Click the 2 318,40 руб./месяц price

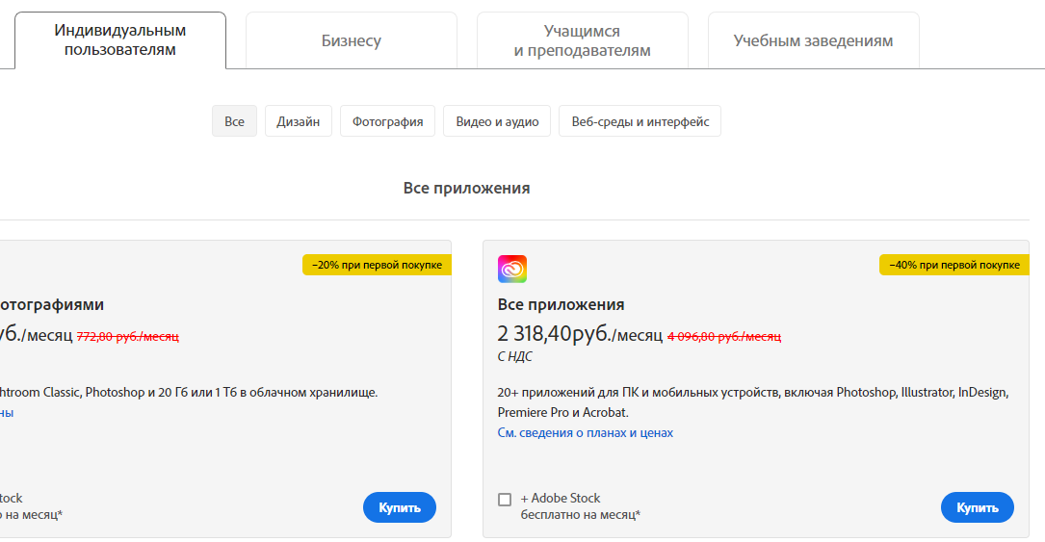click(x=580, y=335)
